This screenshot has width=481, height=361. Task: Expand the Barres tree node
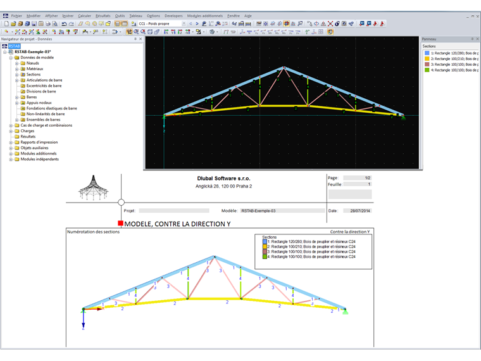click(17, 98)
